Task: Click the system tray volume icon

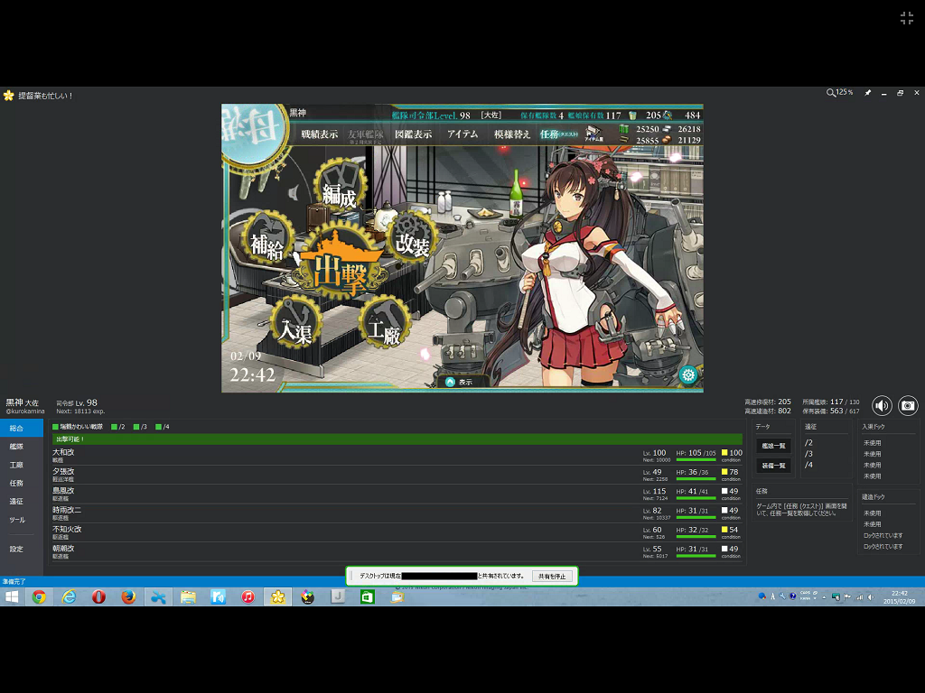Action: click(871, 597)
